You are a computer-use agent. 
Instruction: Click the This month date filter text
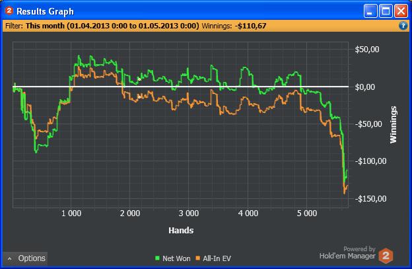click(112, 26)
